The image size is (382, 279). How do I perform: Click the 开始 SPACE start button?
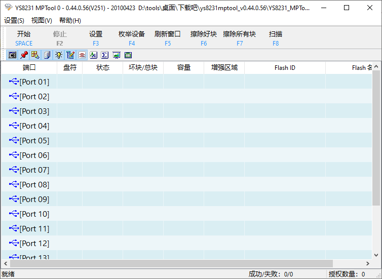[24, 38]
